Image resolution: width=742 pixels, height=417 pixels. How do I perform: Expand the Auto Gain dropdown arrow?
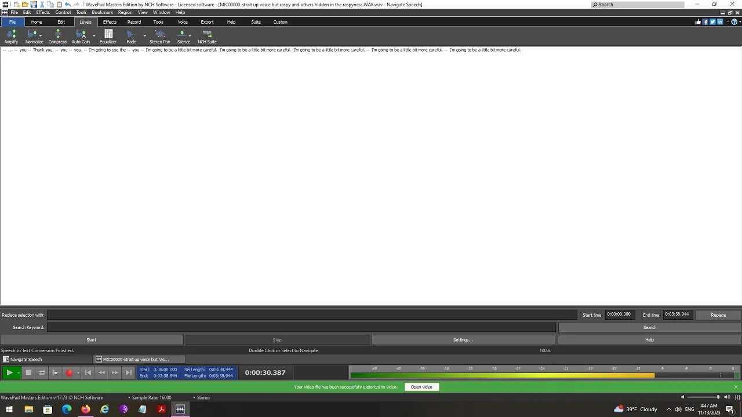click(x=94, y=35)
